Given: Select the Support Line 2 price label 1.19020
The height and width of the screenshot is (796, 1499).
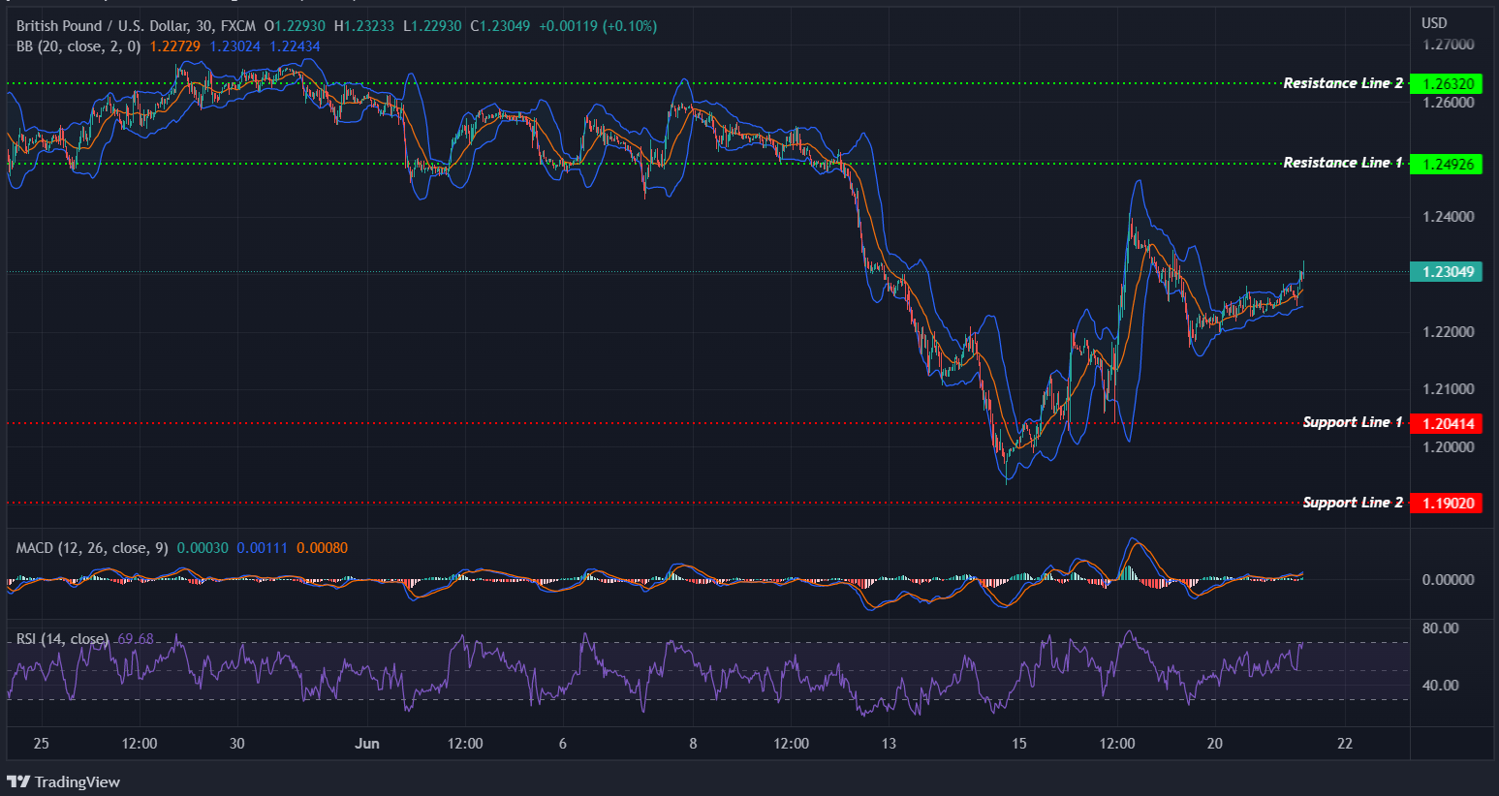Looking at the screenshot, I should (1447, 503).
